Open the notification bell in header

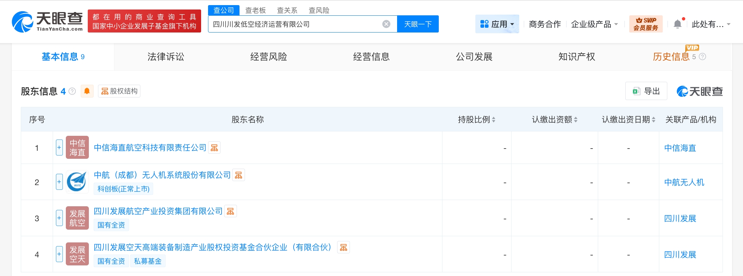coord(677,24)
